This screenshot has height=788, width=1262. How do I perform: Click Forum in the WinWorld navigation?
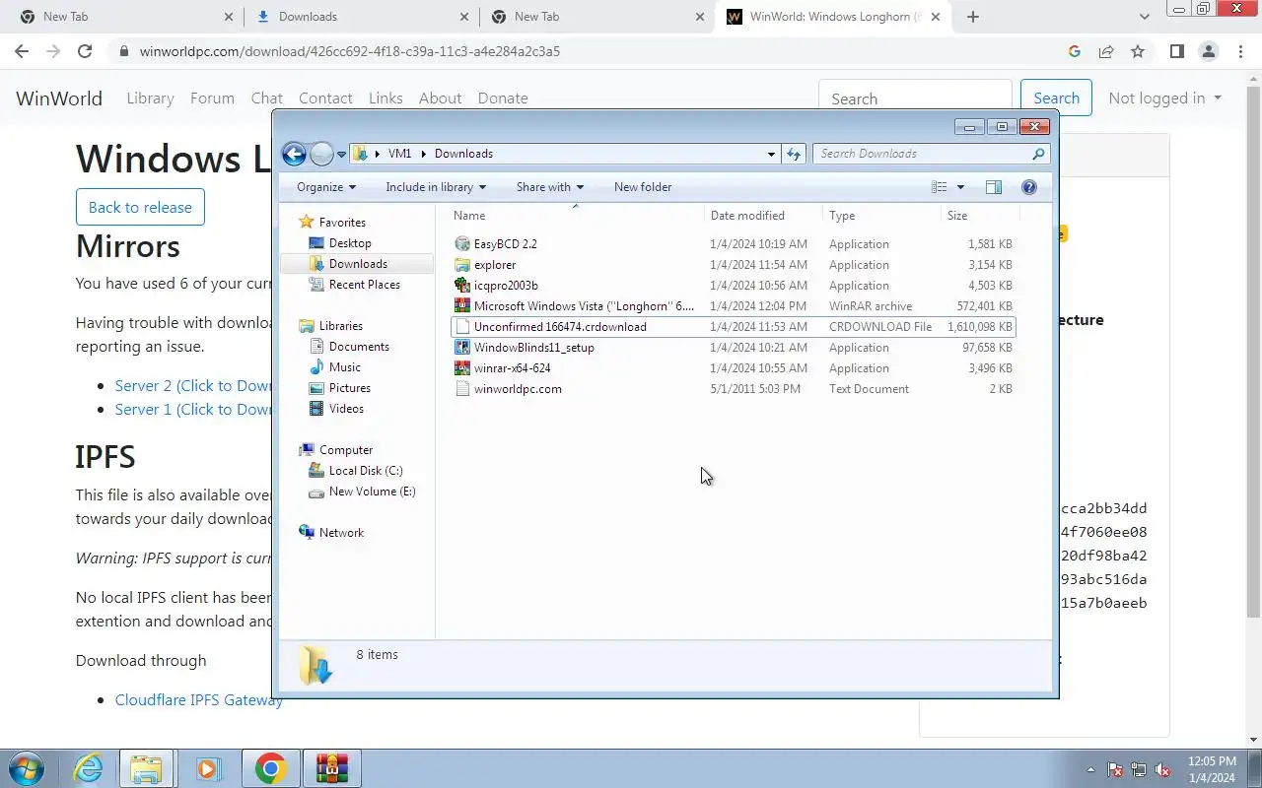(x=212, y=98)
